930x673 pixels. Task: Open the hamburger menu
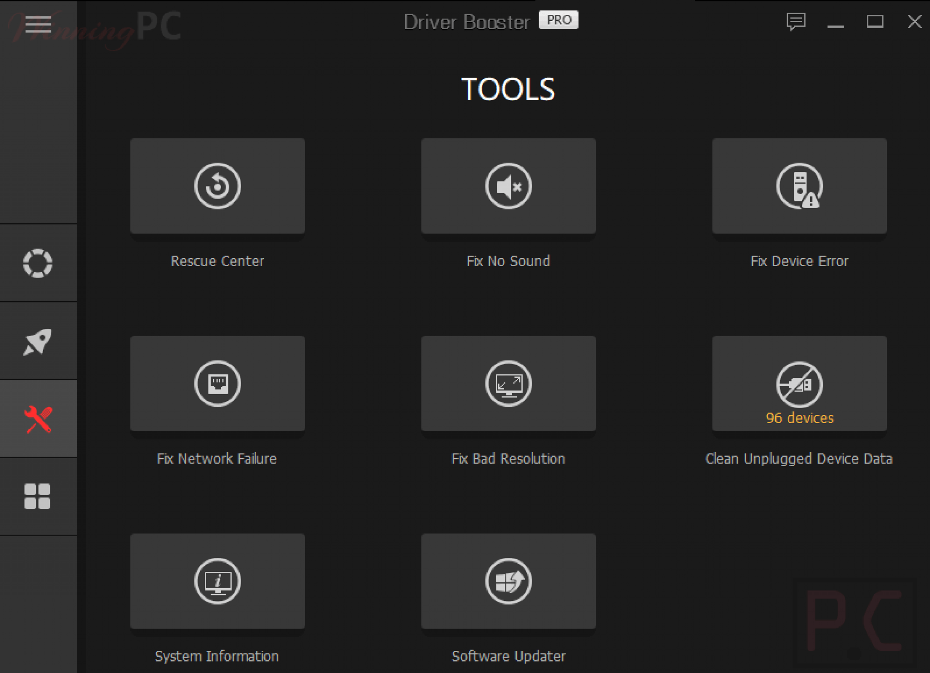(x=38, y=24)
